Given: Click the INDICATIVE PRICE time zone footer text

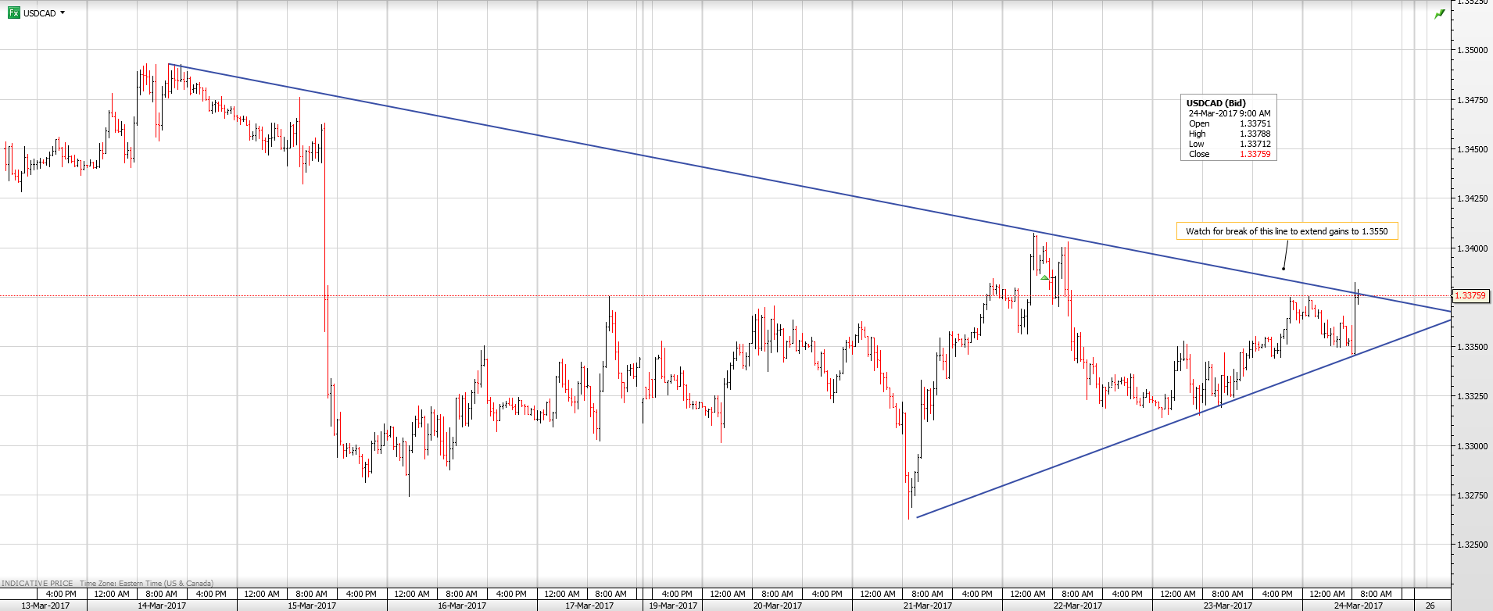Looking at the screenshot, I should tap(107, 584).
